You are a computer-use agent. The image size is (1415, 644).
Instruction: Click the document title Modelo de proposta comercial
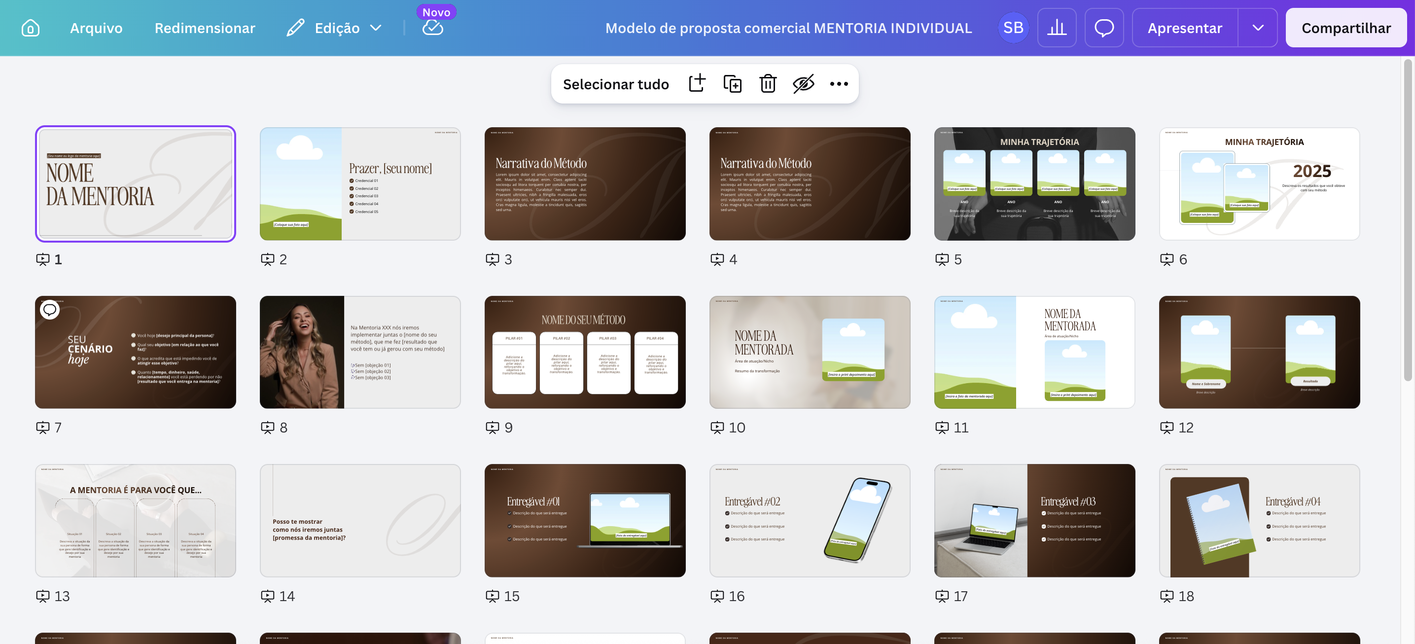tap(788, 28)
